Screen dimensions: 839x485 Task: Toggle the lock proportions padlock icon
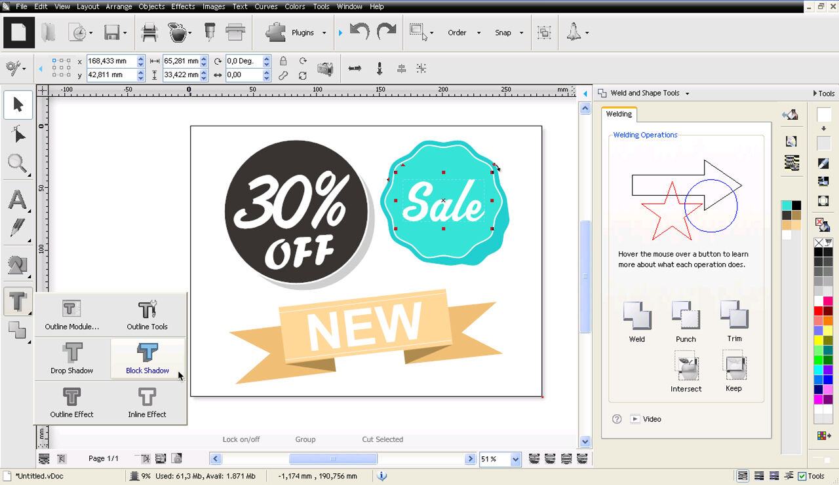(x=283, y=61)
